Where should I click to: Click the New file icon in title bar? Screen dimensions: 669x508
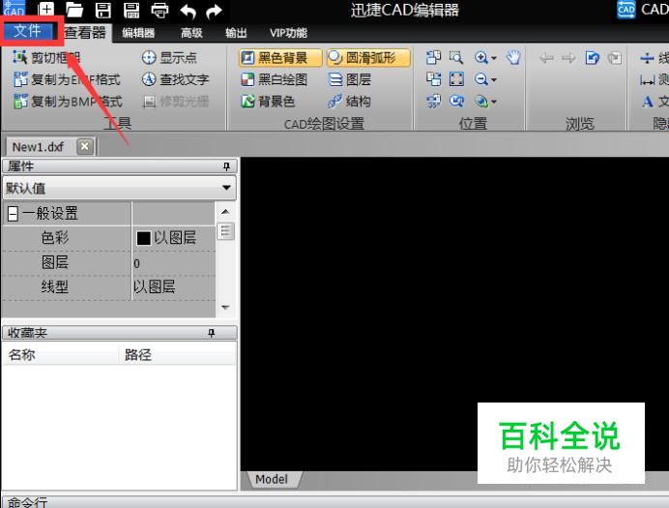pyautogui.click(x=46, y=10)
